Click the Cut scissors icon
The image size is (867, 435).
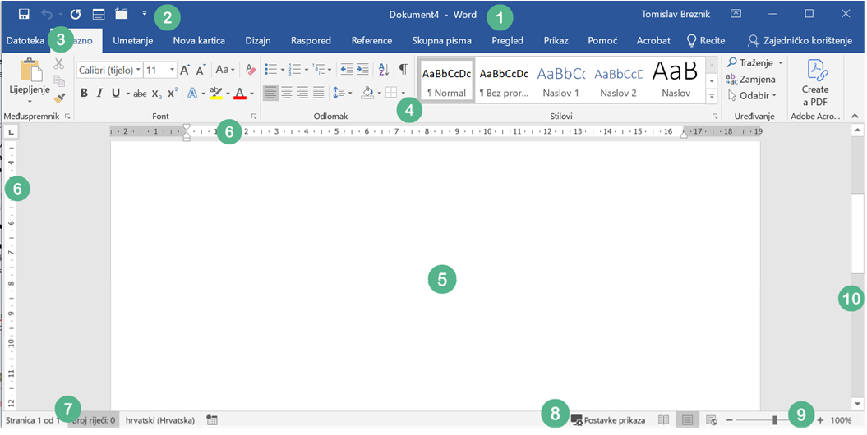click(59, 64)
